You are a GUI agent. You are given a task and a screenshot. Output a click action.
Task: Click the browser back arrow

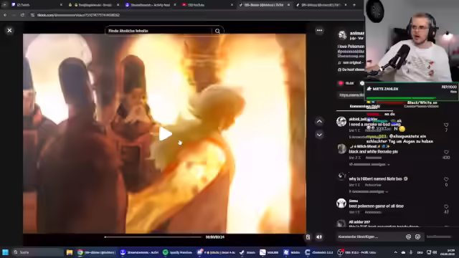point(5,15)
